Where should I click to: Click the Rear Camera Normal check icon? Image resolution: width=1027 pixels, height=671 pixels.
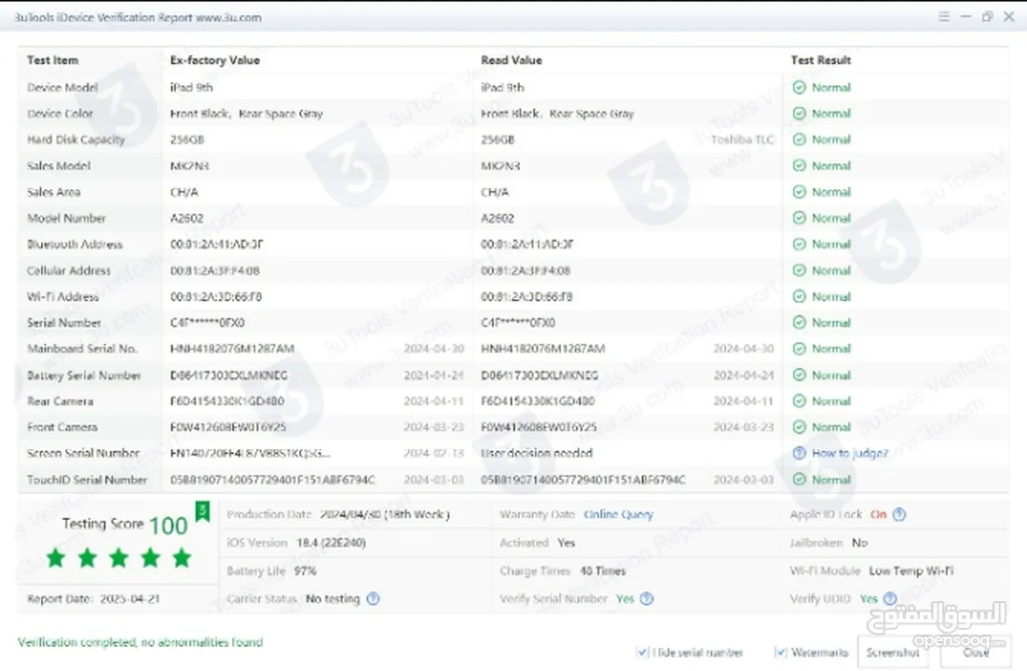(799, 401)
